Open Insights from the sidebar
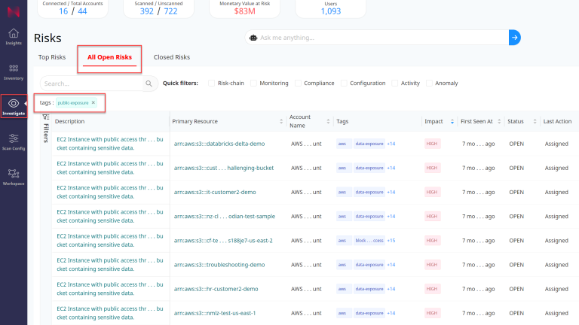Image resolution: width=579 pixels, height=325 pixels. [14, 36]
